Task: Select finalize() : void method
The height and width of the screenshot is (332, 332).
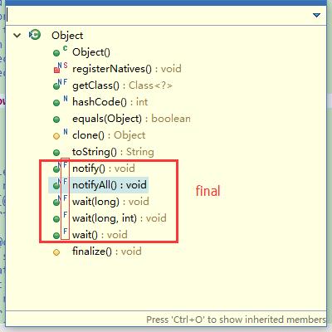Action: pyautogui.click(x=107, y=251)
